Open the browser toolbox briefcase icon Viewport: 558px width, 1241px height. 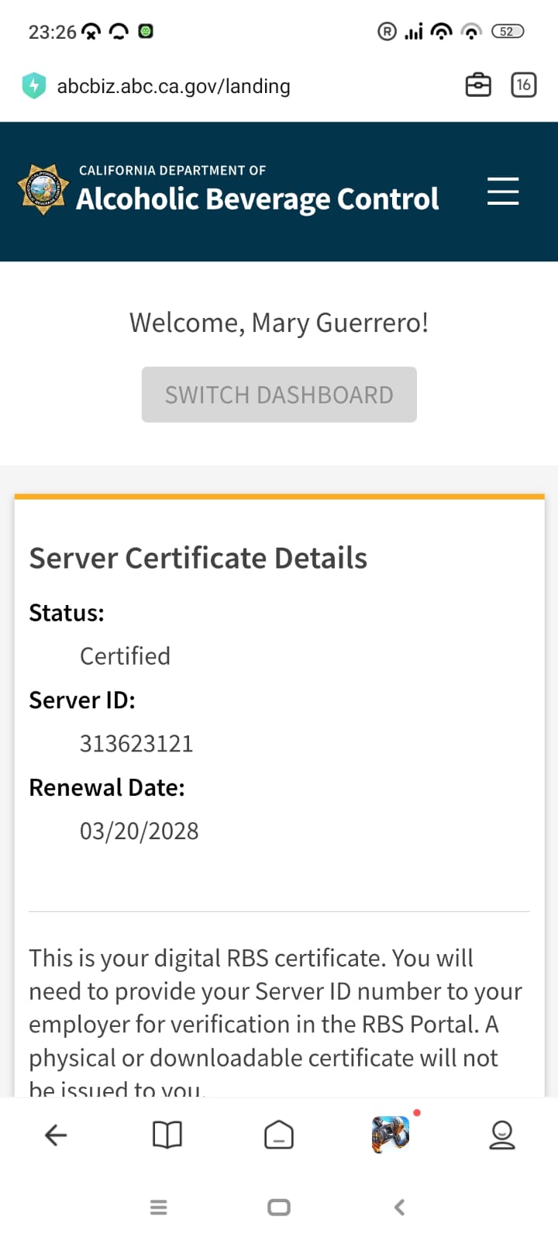click(477, 85)
